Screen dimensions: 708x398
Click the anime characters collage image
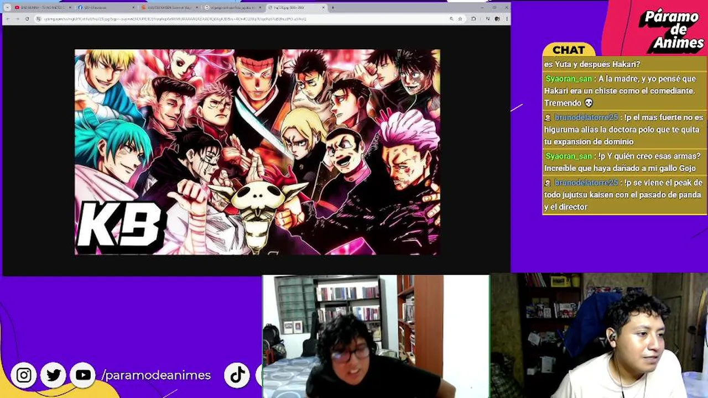coord(257,152)
